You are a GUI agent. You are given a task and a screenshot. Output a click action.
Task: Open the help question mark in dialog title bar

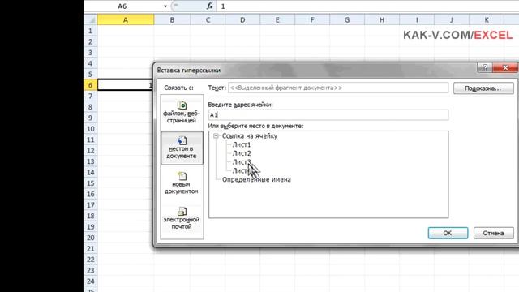coord(485,67)
